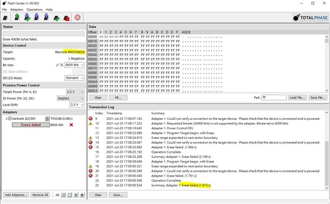
Task: Click the Fill... button
Action: pos(118,98)
